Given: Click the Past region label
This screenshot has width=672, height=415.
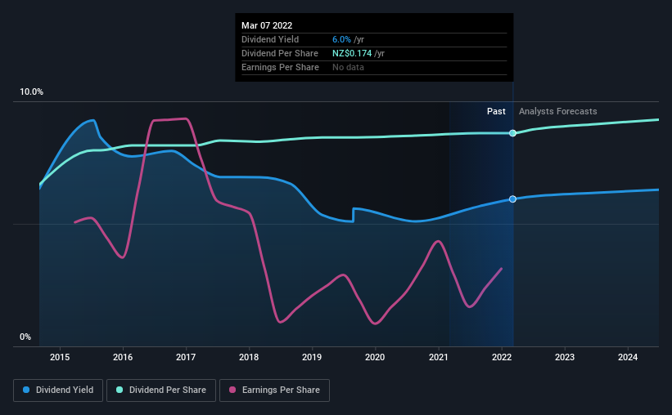Looking at the screenshot, I should (x=496, y=111).
